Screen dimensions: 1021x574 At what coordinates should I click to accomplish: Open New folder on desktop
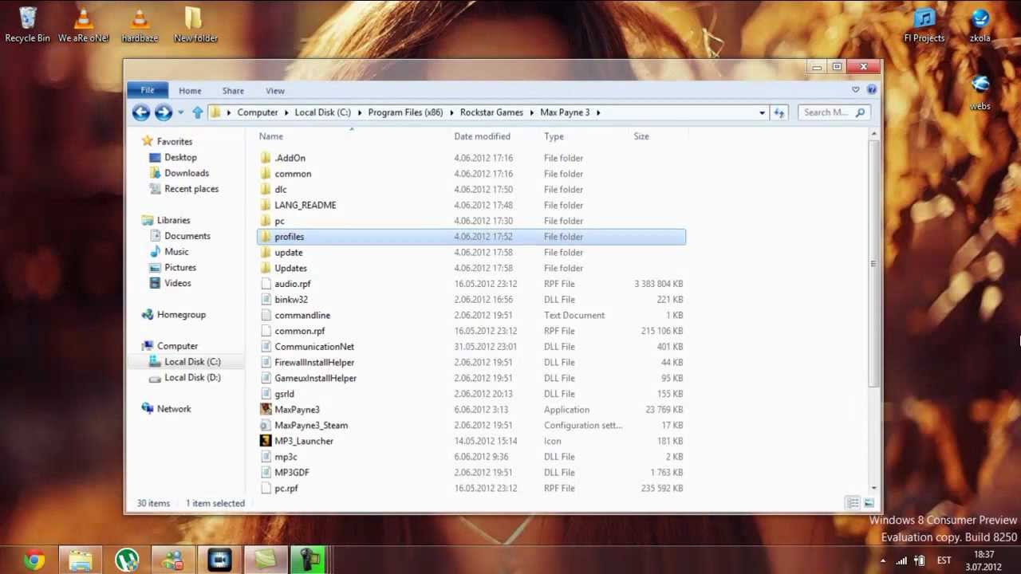tap(195, 24)
